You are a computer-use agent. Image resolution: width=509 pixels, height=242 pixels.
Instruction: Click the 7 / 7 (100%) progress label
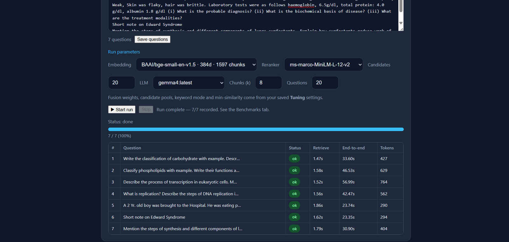119,136
